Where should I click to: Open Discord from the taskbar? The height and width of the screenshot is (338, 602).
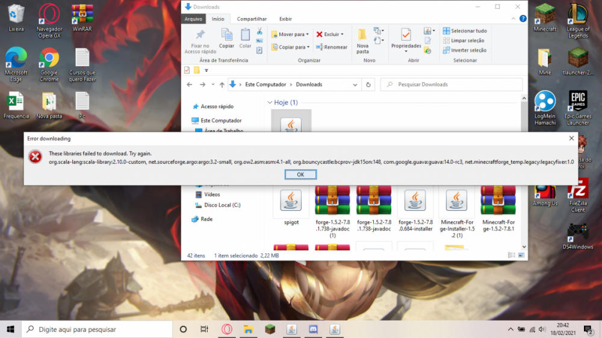point(312,329)
